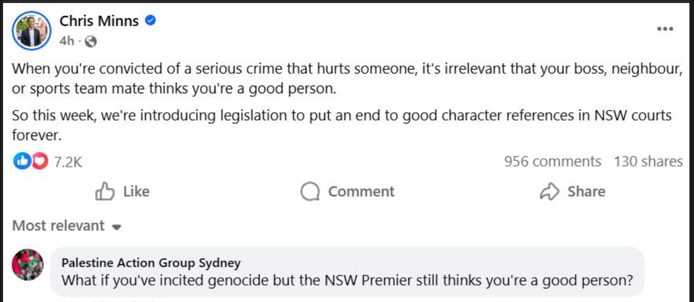
Task: Open the Chris Minns profile name link
Action: tap(99, 21)
